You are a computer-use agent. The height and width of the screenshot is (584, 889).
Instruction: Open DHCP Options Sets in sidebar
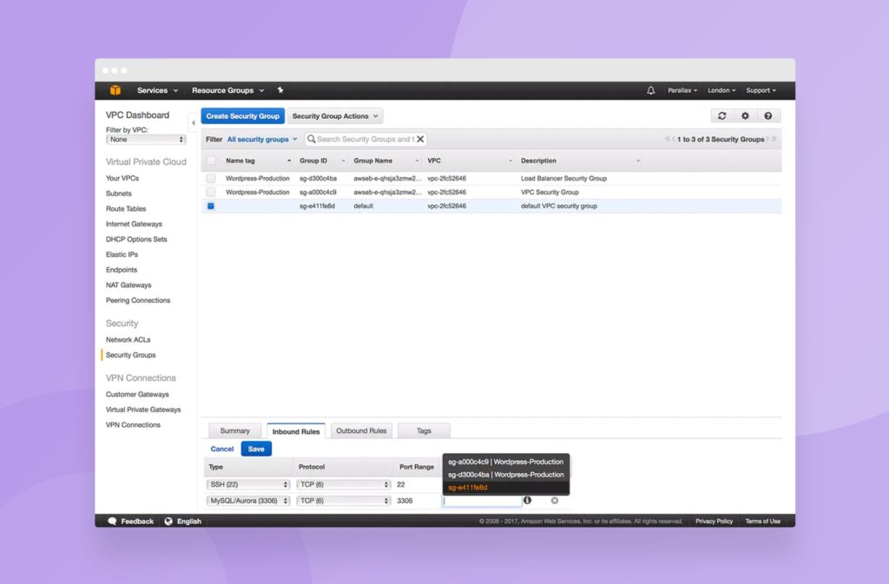136,239
